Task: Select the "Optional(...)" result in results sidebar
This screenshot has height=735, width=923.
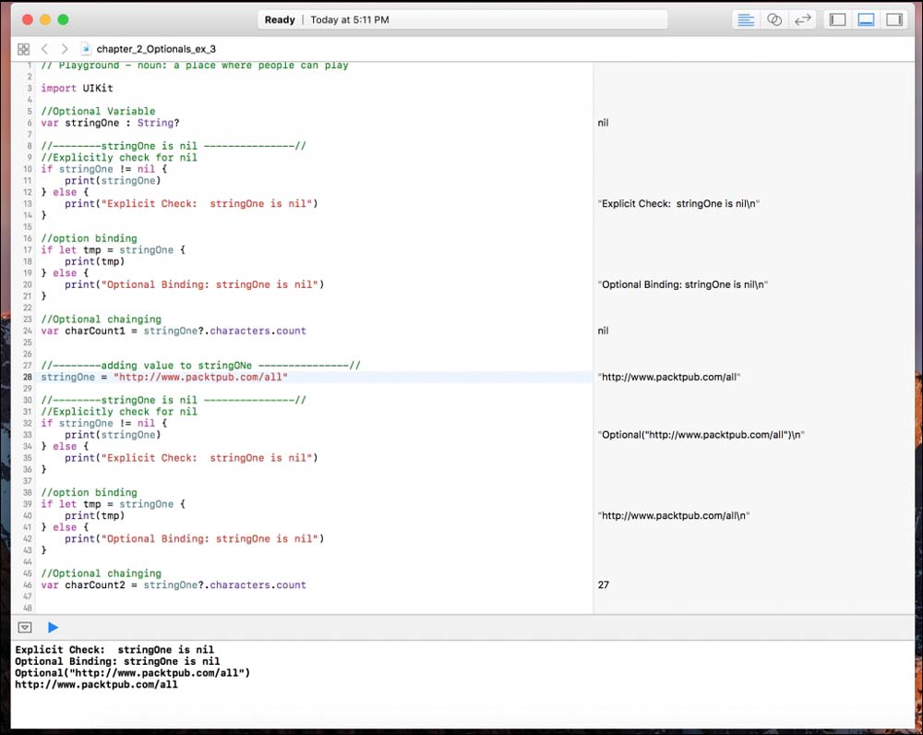Action: pyautogui.click(x=701, y=435)
